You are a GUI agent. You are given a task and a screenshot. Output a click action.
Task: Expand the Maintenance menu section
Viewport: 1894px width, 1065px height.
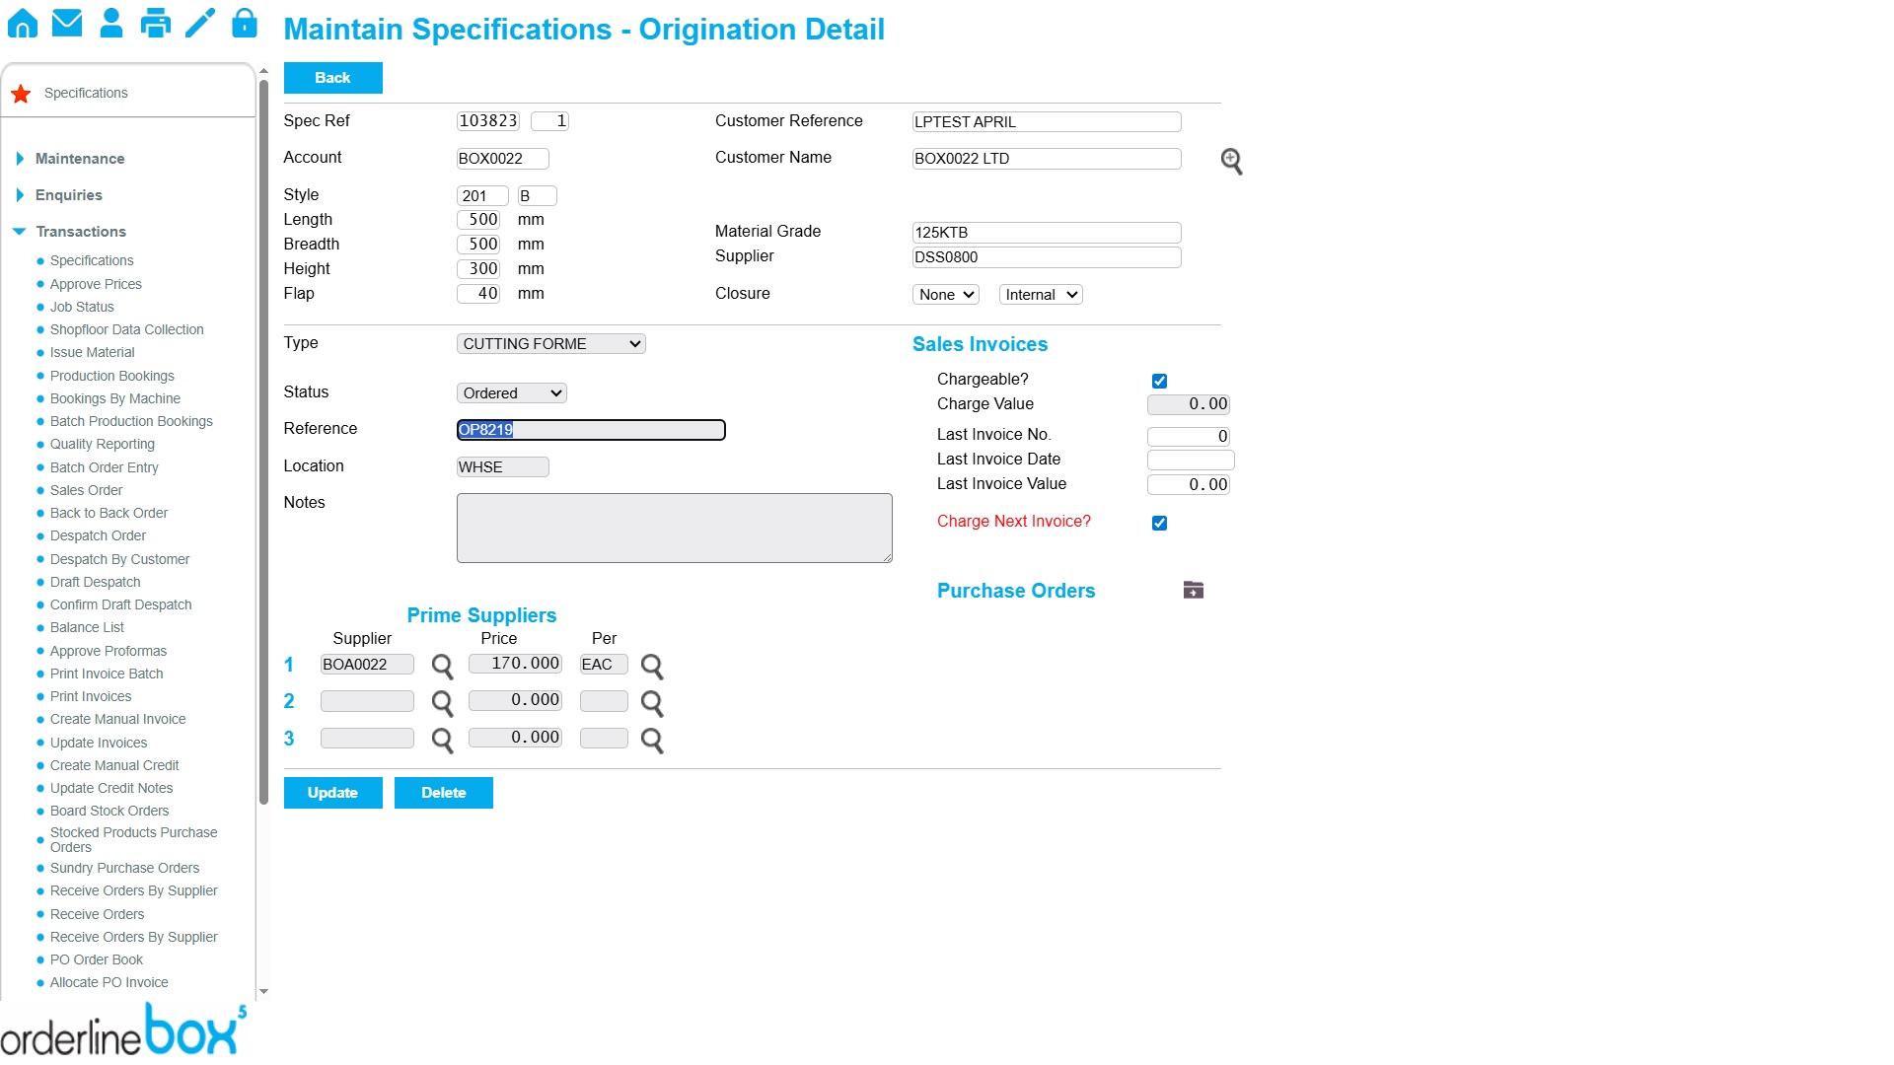pyautogui.click(x=79, y=159)
